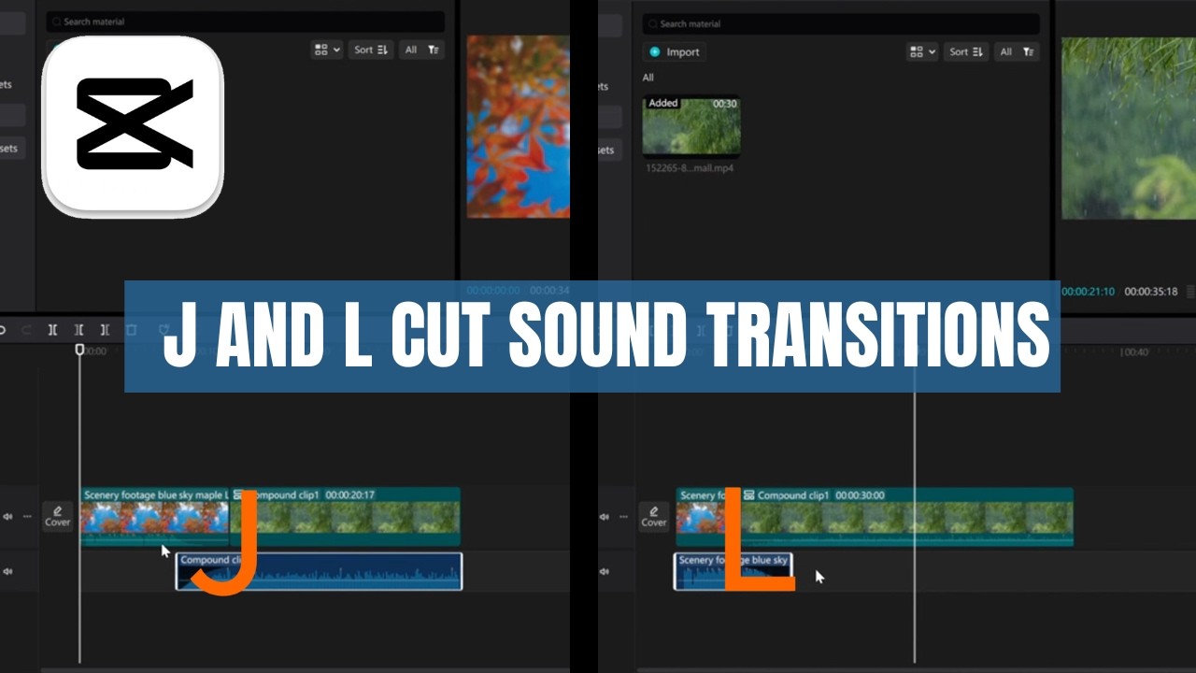
Task: Click the maple leaves preview image
Action: [x=519, y=126]
